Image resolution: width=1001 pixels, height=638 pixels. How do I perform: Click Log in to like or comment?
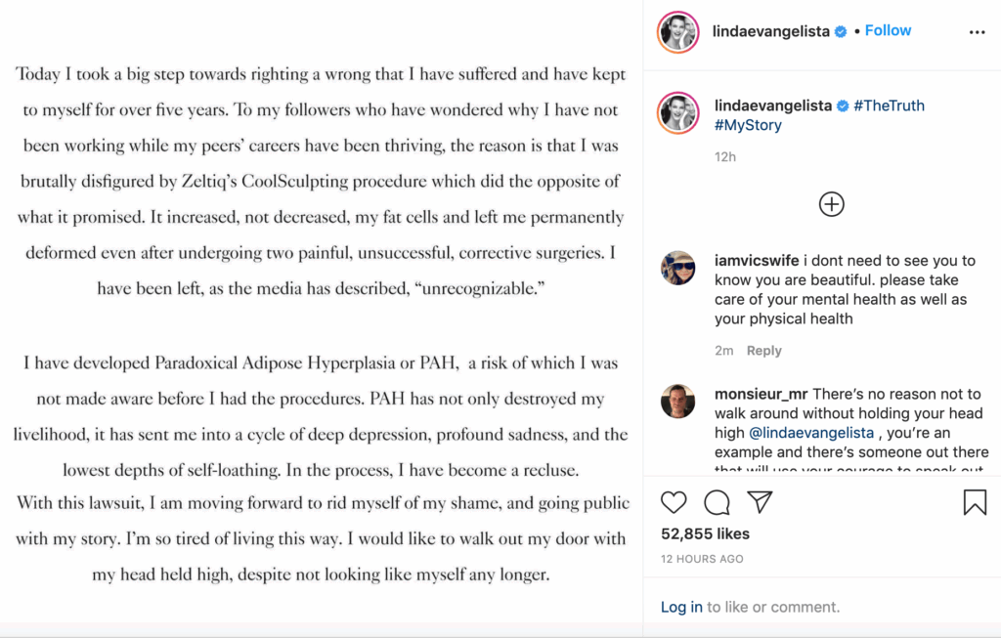[x=680, y=607]
